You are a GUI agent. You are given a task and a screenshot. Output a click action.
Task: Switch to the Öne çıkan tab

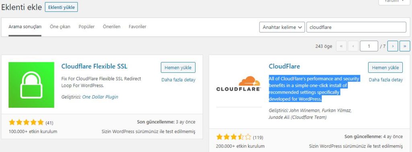tap(60, 27)
